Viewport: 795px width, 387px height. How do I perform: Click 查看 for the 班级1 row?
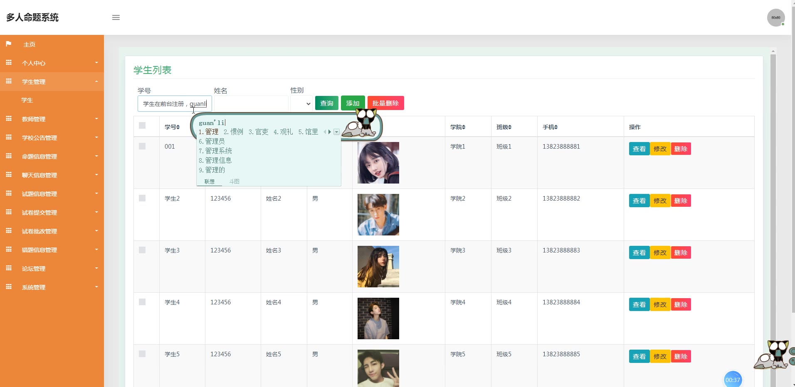639,149
